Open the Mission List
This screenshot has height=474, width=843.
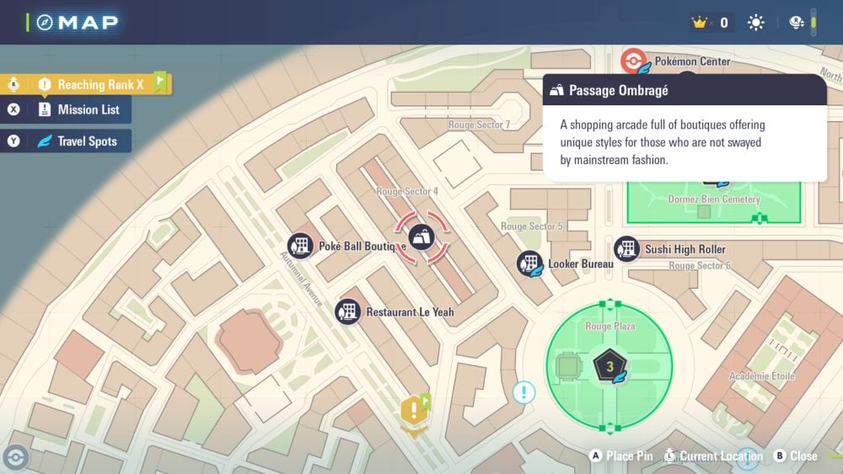click(88, 109)
